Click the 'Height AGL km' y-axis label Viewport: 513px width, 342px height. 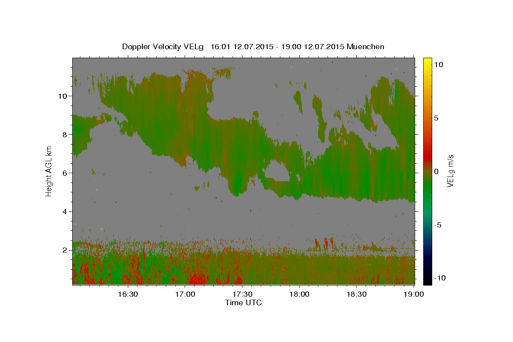click(49, 171)
